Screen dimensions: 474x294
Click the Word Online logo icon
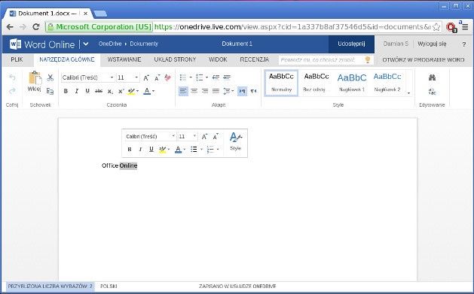15,44
